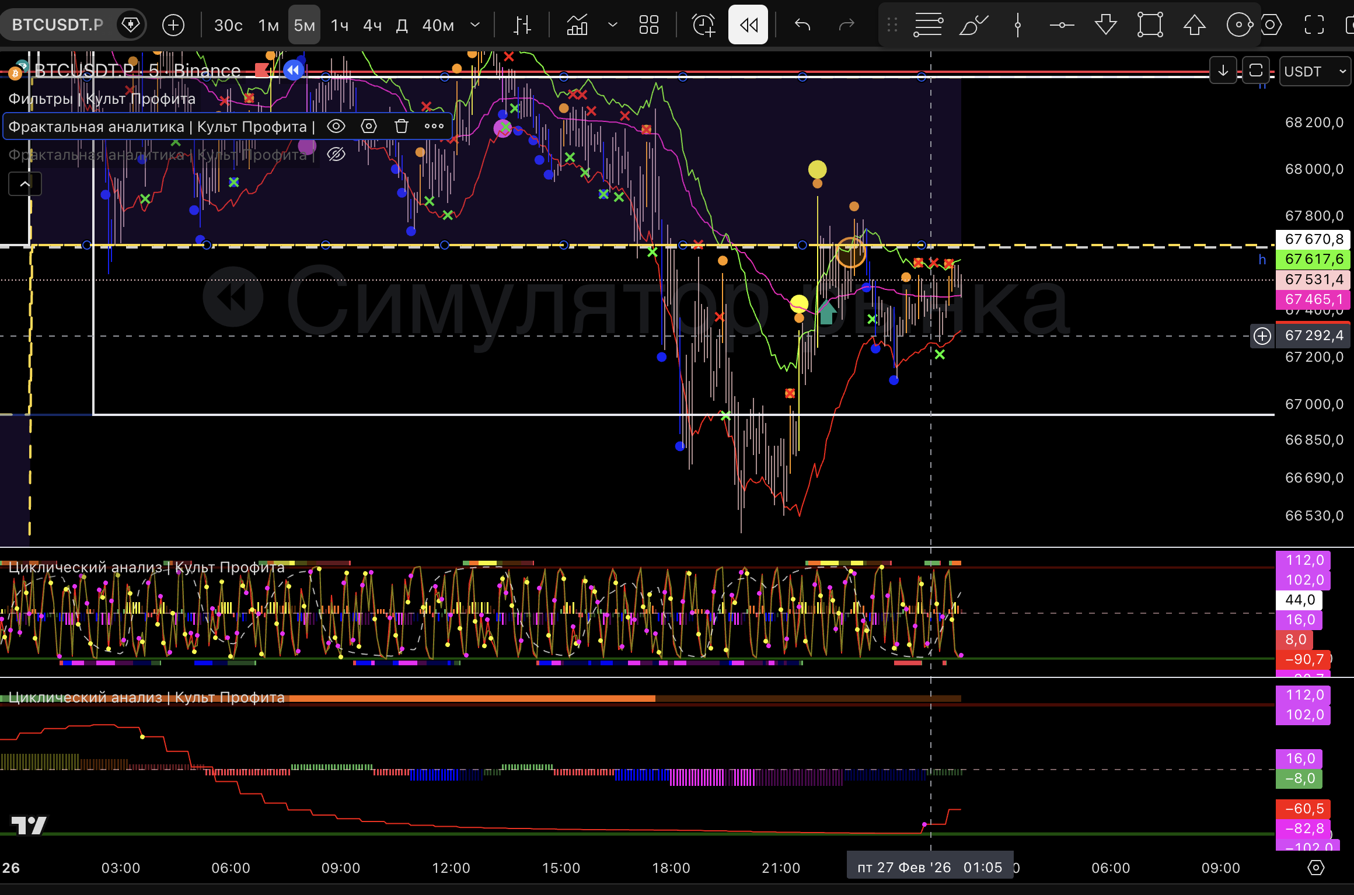The width and height of the screenshot is (1354, 895).
Task: Open the indicators chart icon
Action: point(577,25)
